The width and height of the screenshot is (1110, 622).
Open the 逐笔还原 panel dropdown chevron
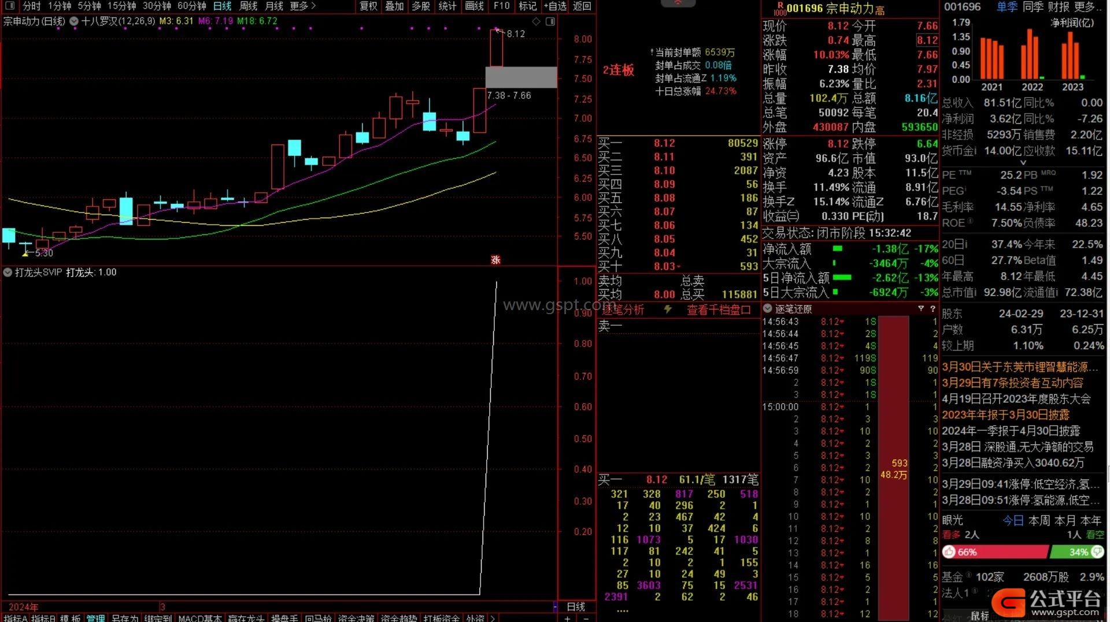coord(768,309)
